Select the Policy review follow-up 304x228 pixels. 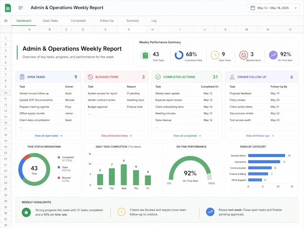(237, 100)
